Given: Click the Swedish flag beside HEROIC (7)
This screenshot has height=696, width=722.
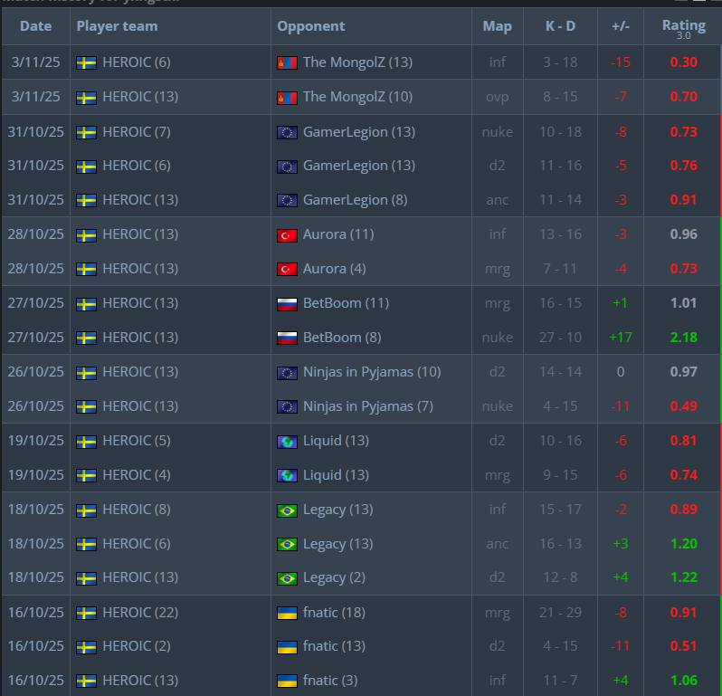Looking at the screenshot, I should (86, 133).
